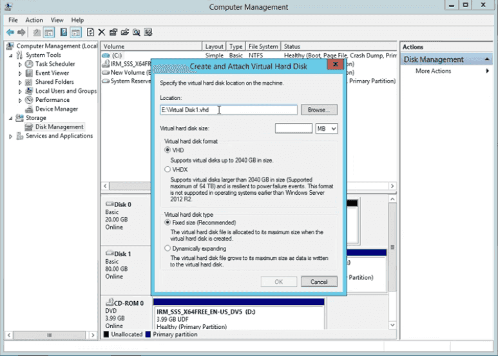Click the Virtual hard disk size field
Viewport: 498px width, 356px height.
click(x=293, y=129)
